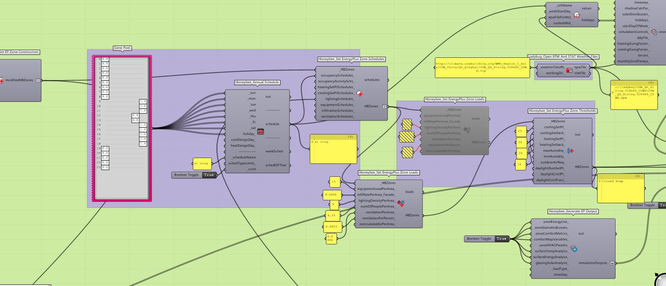Click the active Zone Loads component icon
The image size is (666, 286).
(401, 203)
